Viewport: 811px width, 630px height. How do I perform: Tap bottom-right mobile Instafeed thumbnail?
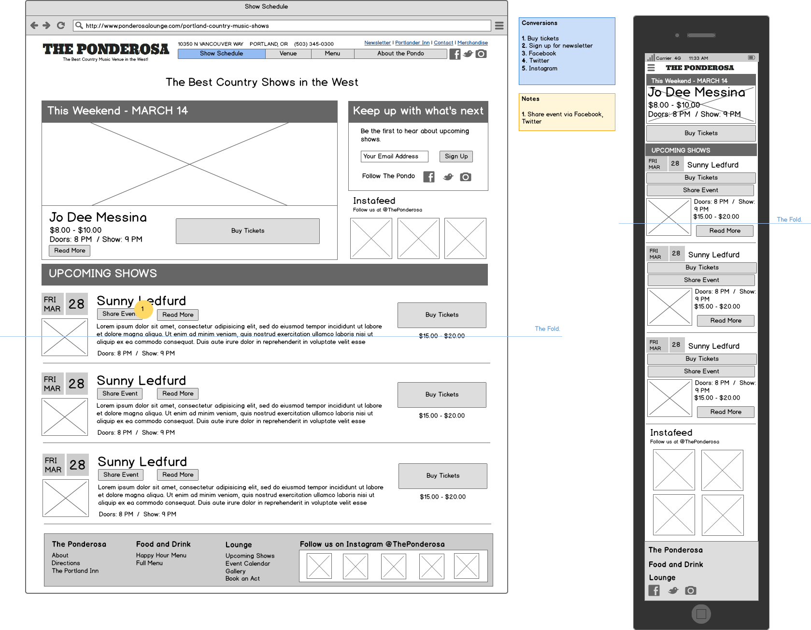[722, 515]
